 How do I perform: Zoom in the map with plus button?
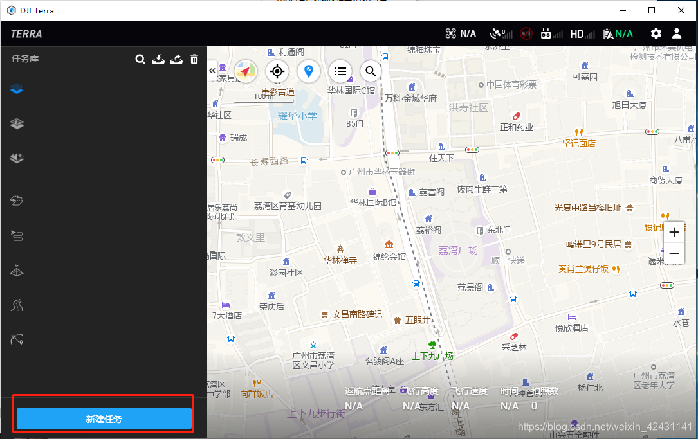point(674,232)
